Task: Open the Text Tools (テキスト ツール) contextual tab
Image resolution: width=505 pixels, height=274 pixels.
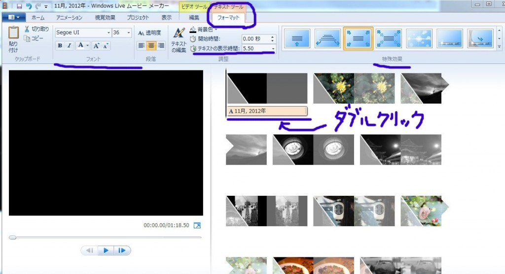Action: [229, 6]
